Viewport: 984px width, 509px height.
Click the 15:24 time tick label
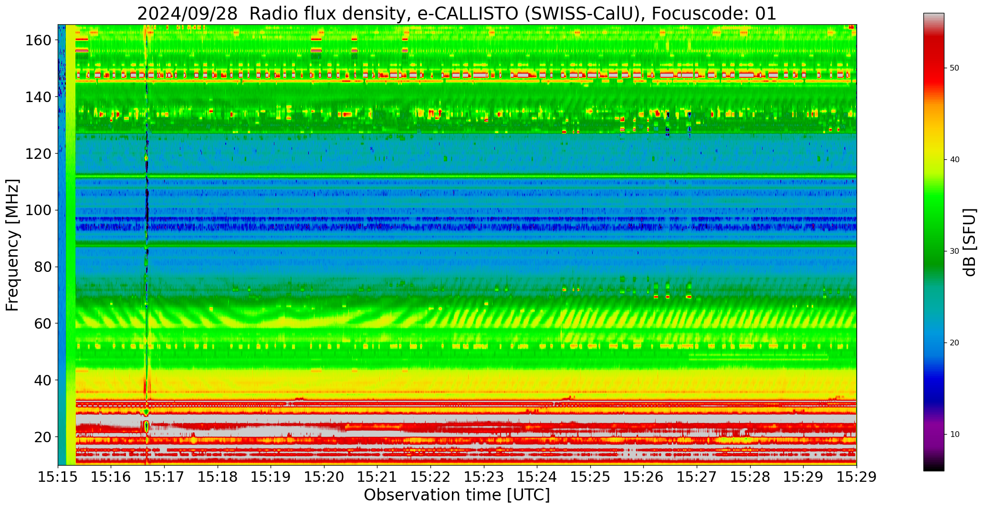[x=537, y=477]
